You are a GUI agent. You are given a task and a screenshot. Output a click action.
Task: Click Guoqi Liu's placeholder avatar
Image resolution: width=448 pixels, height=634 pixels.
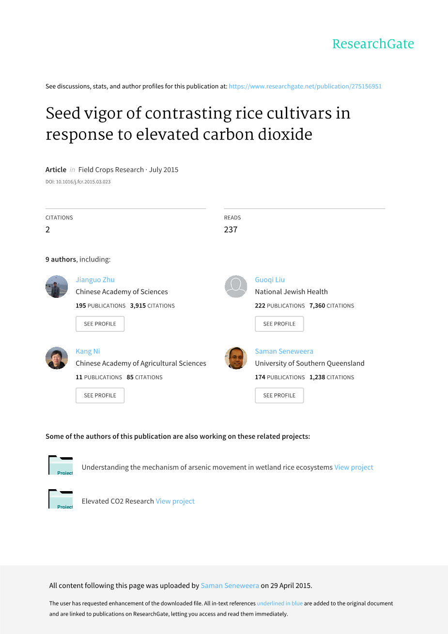tap(236, 287)
